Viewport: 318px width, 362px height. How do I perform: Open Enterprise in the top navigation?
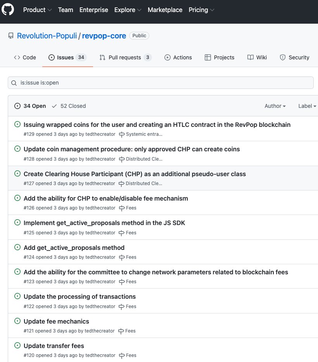point(94,10)
